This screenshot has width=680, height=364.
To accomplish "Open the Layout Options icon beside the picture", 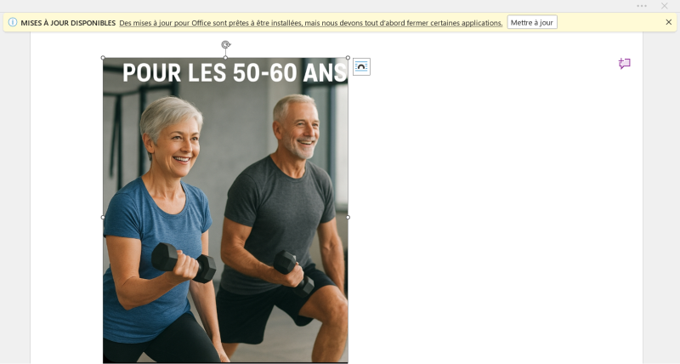I will click(x=361, y=67).
